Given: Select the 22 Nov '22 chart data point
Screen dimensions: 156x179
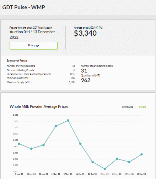Looking at the screenshot, I should 117,159.
